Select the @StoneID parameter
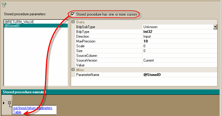222x116 pixels. point(36,26)
